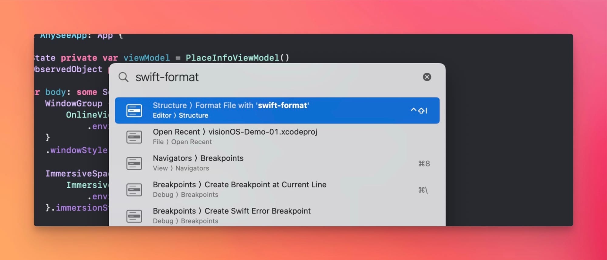This screenshot has height=260, width=607.
Task: Click the Control-Shift-I shortcut on highlighted row
Action: click(419, 110)
